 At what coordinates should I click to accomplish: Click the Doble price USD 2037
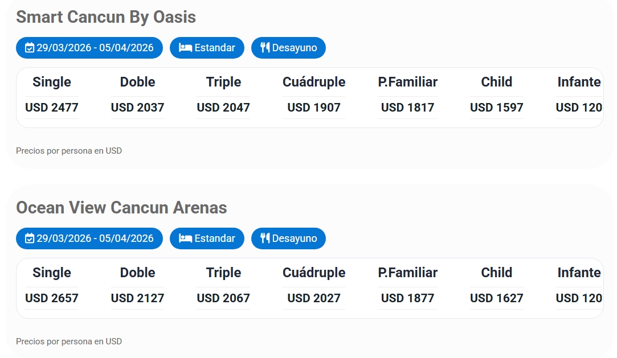(137, 107)
